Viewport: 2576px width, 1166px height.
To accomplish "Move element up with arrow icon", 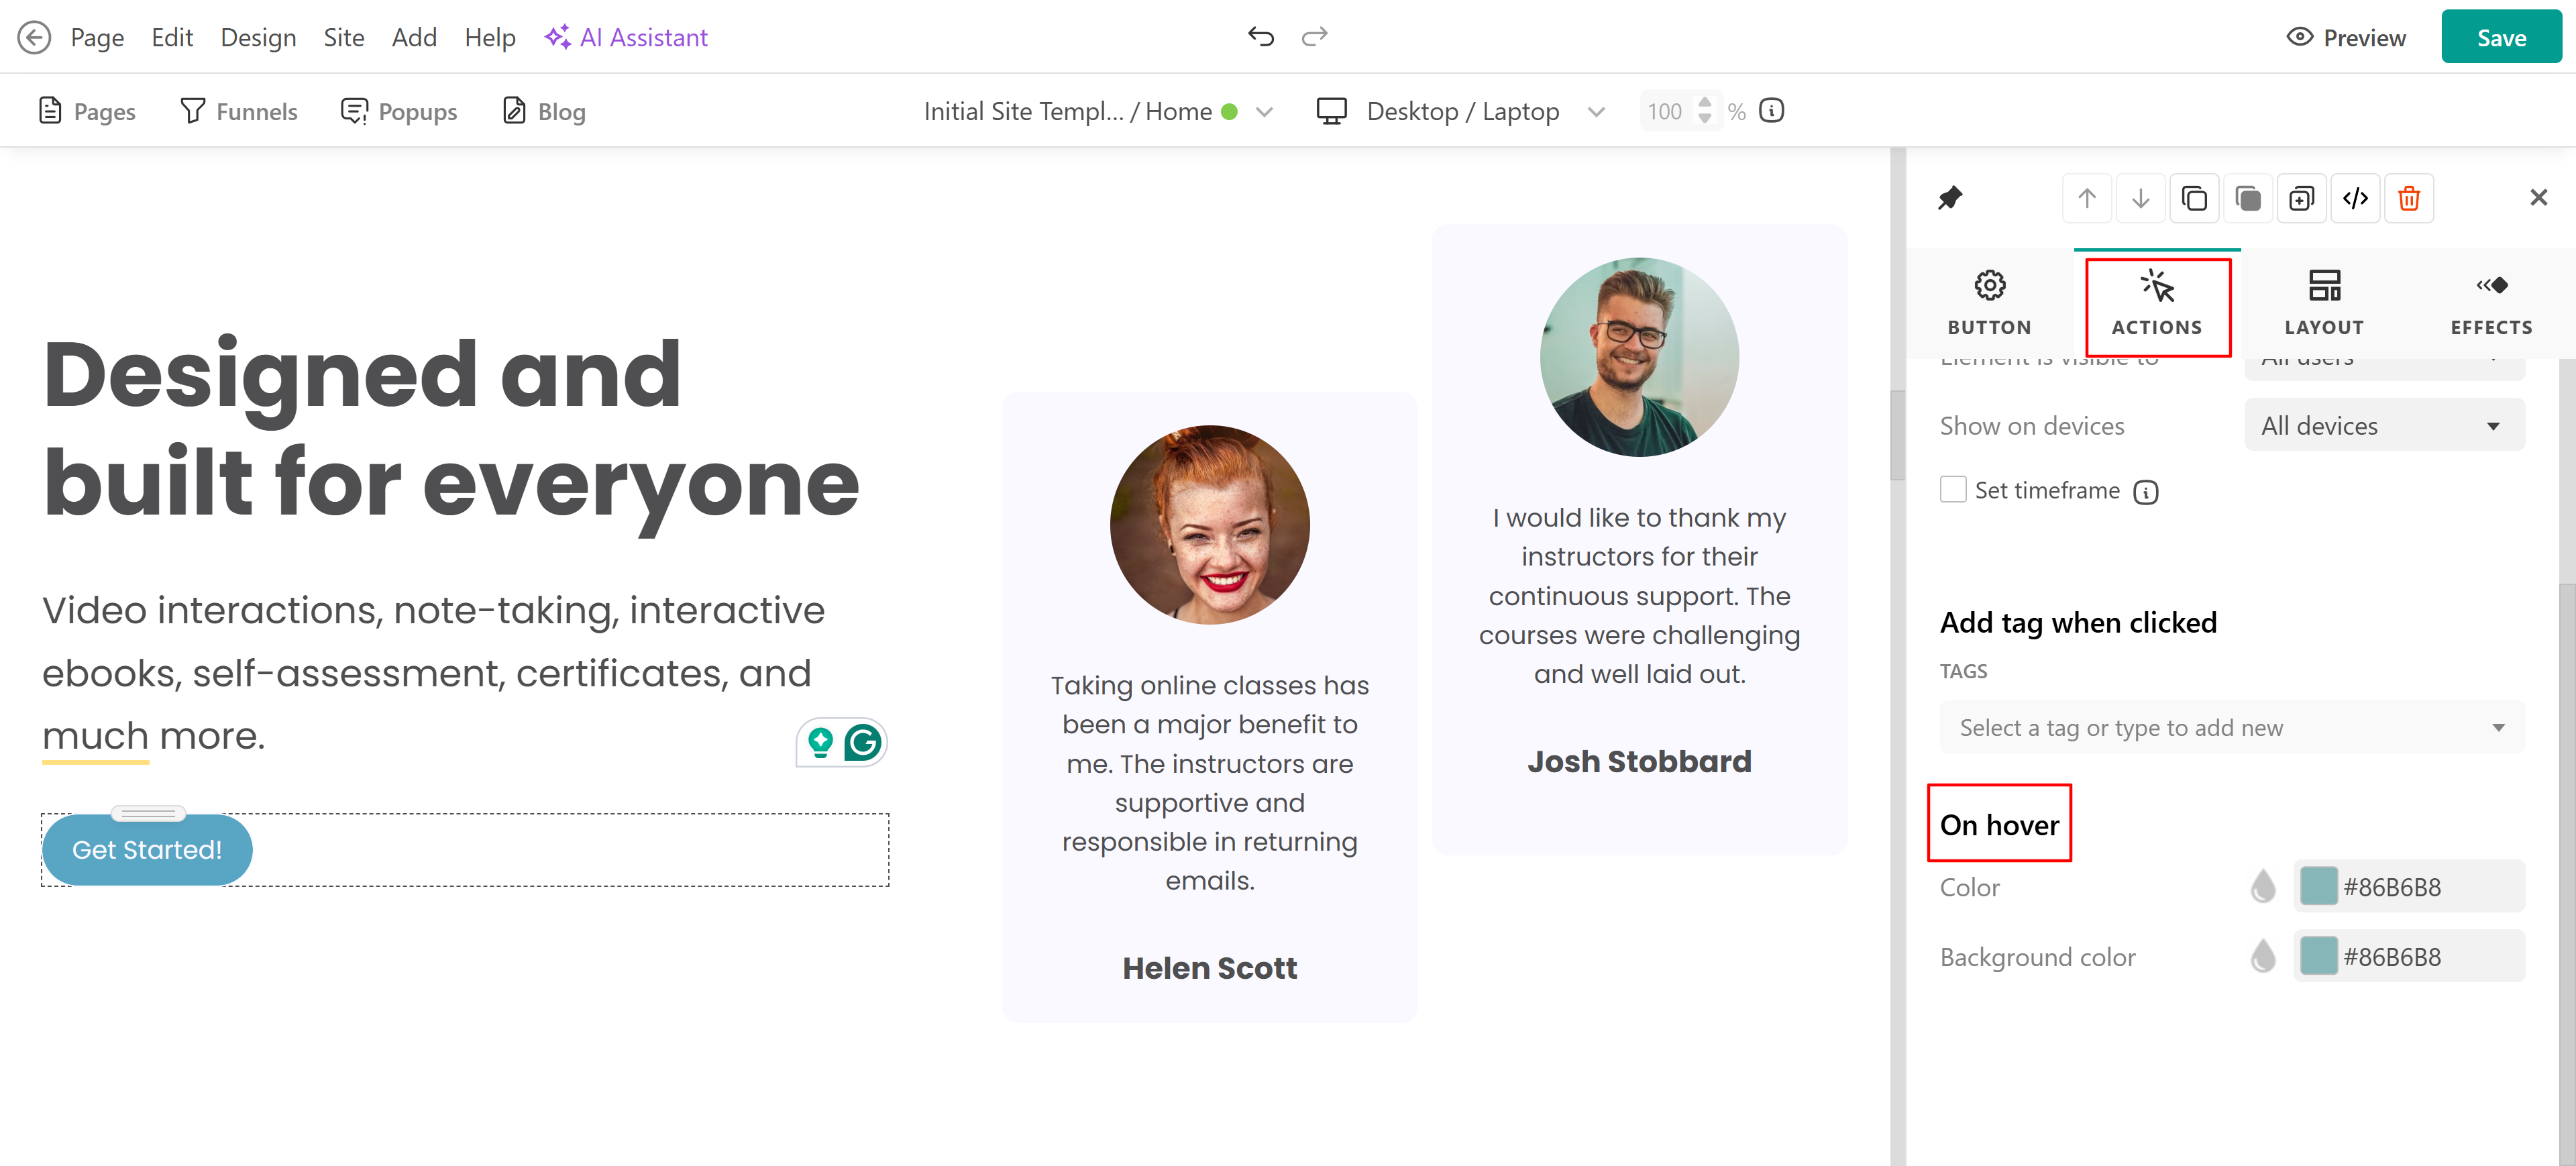I will pos(2086,198).
